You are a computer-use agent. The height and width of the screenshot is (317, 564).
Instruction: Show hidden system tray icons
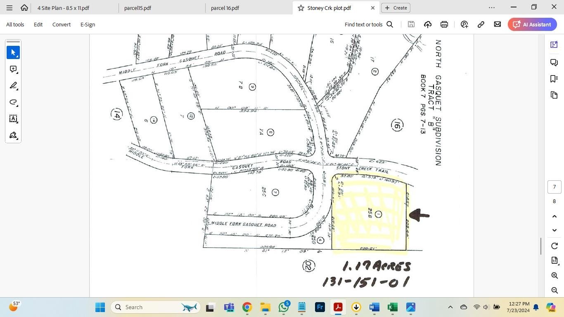(x=450, y=307)
